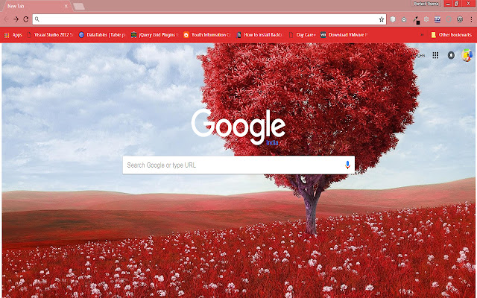Open the round dark badge extension icon

click(460, 19)
